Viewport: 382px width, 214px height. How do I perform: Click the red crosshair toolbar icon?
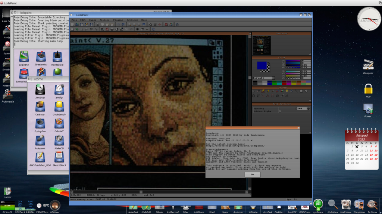pos(160,25)
